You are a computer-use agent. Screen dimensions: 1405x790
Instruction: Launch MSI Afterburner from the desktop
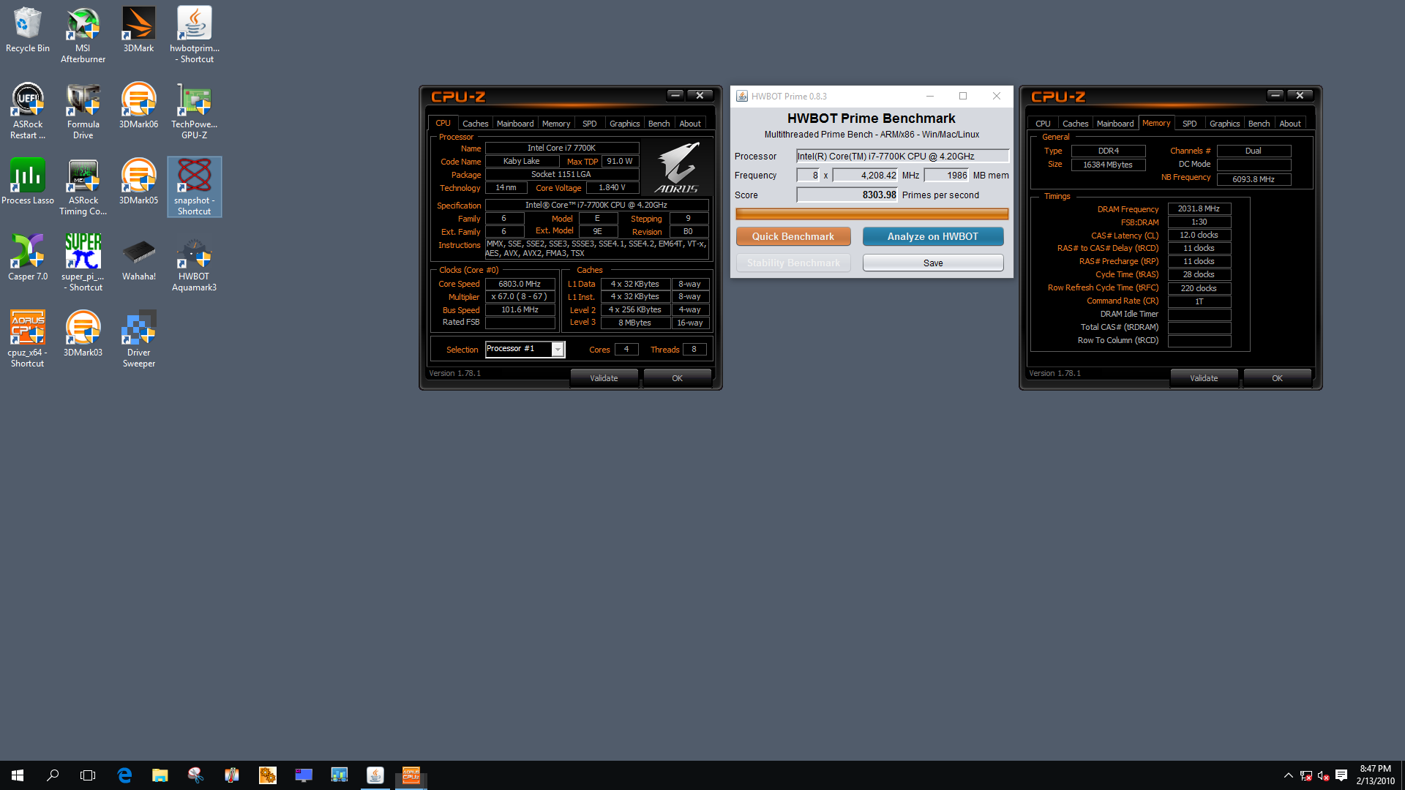[83, 35]
